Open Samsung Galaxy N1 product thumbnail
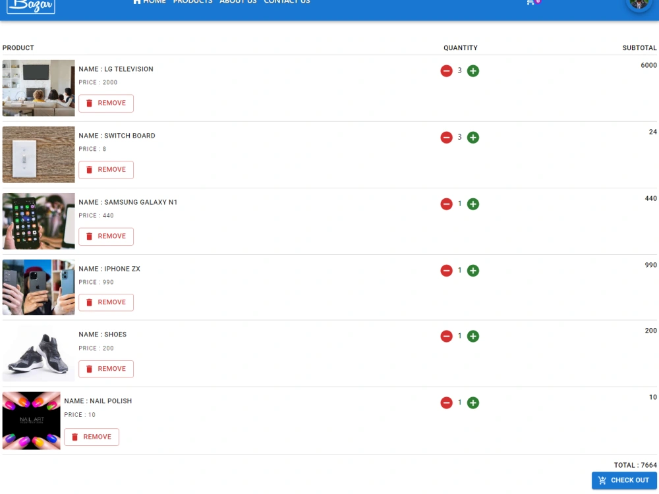659x494 pixels. click(39, 221)
